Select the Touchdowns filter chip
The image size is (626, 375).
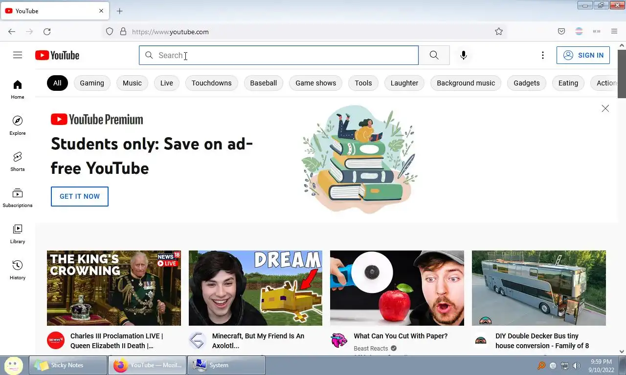coord(211,83)
